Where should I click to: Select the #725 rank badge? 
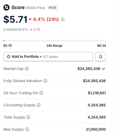53,8
